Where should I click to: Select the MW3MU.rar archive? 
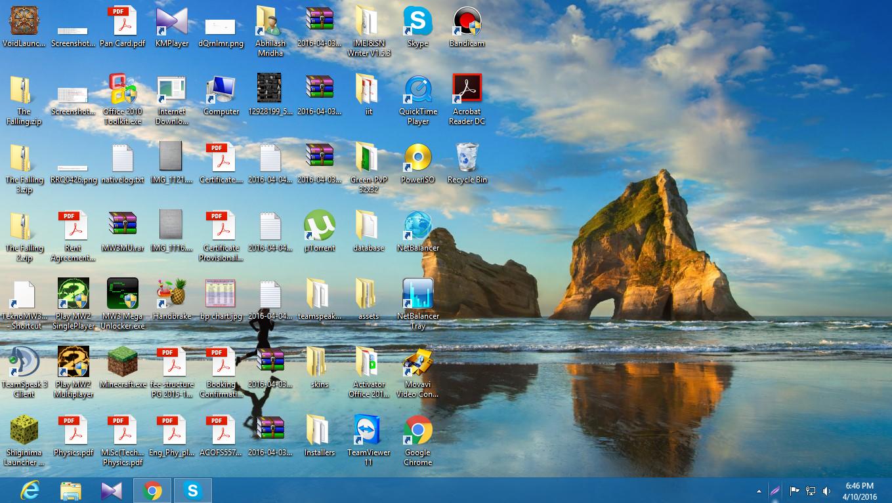(123, 231)
